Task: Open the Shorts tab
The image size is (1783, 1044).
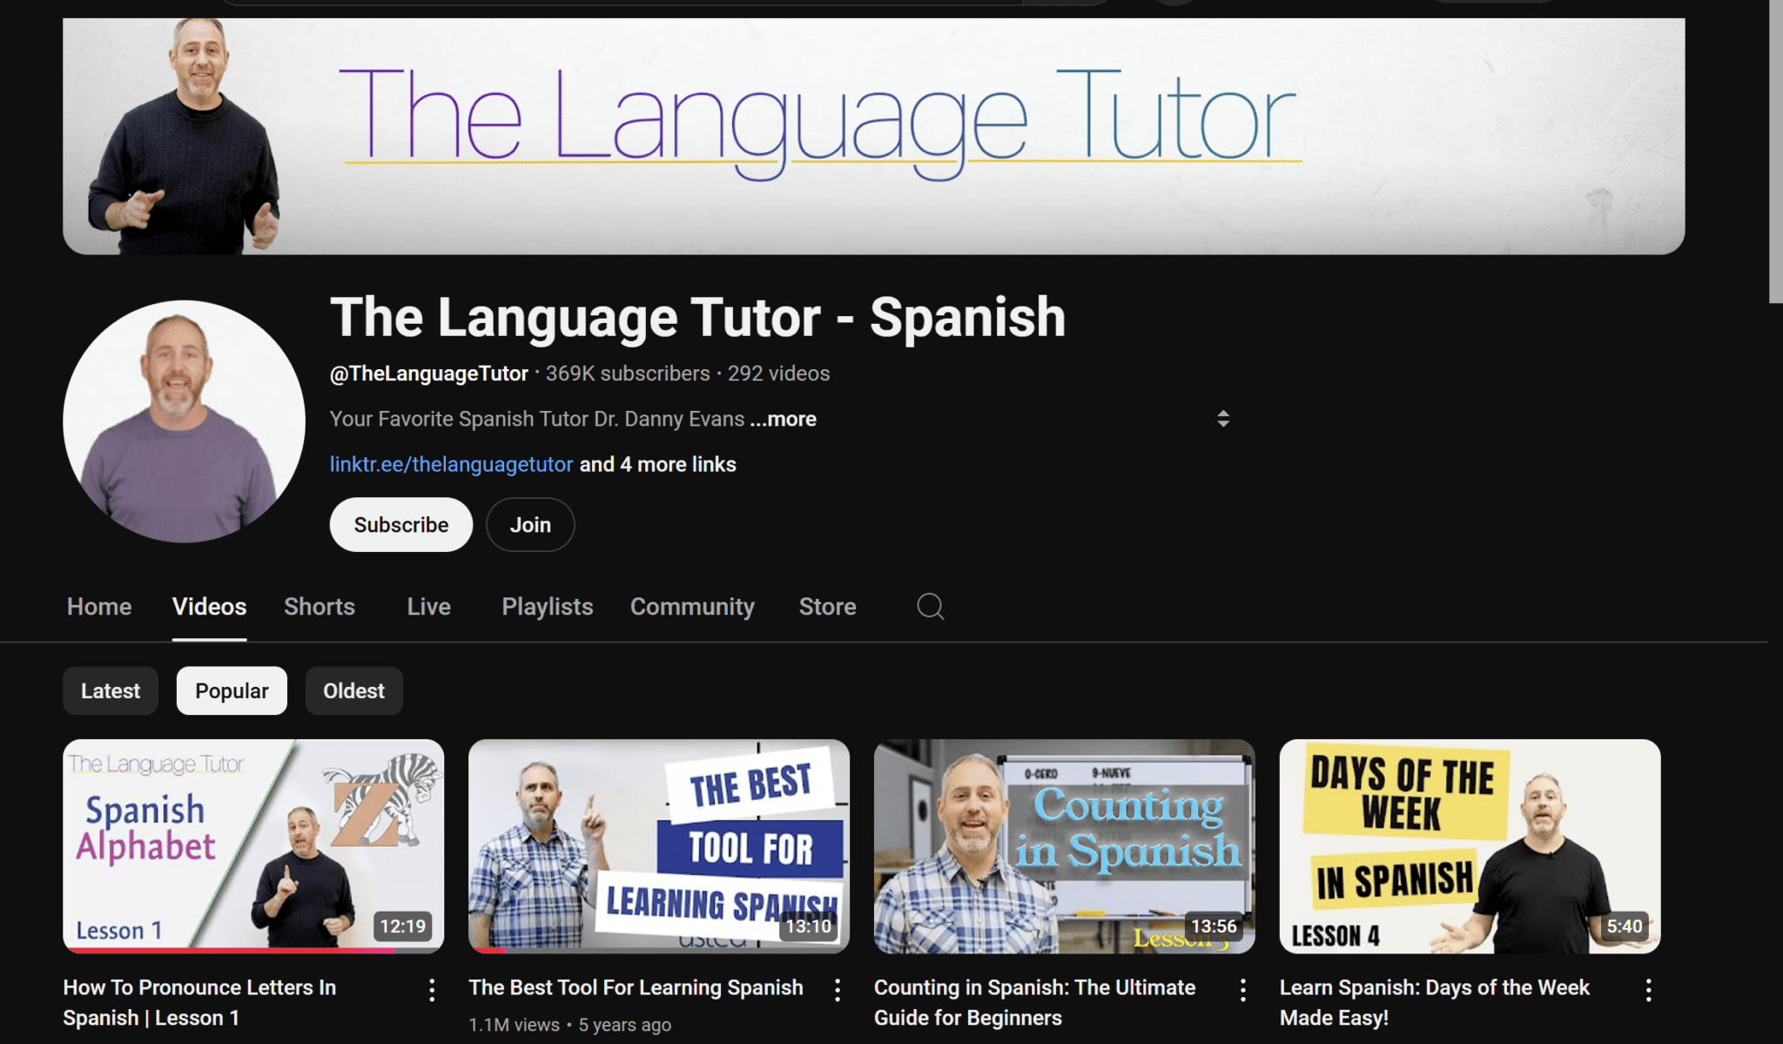Action: coord(319,607)
